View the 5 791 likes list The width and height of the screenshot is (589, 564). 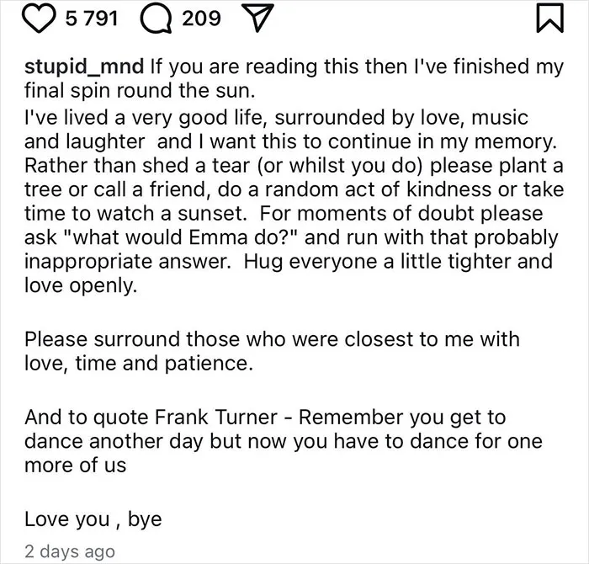(x=92, y=18)
